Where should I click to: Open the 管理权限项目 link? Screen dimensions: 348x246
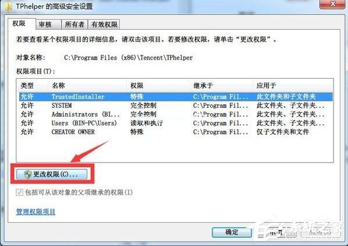tap(35, 212)
